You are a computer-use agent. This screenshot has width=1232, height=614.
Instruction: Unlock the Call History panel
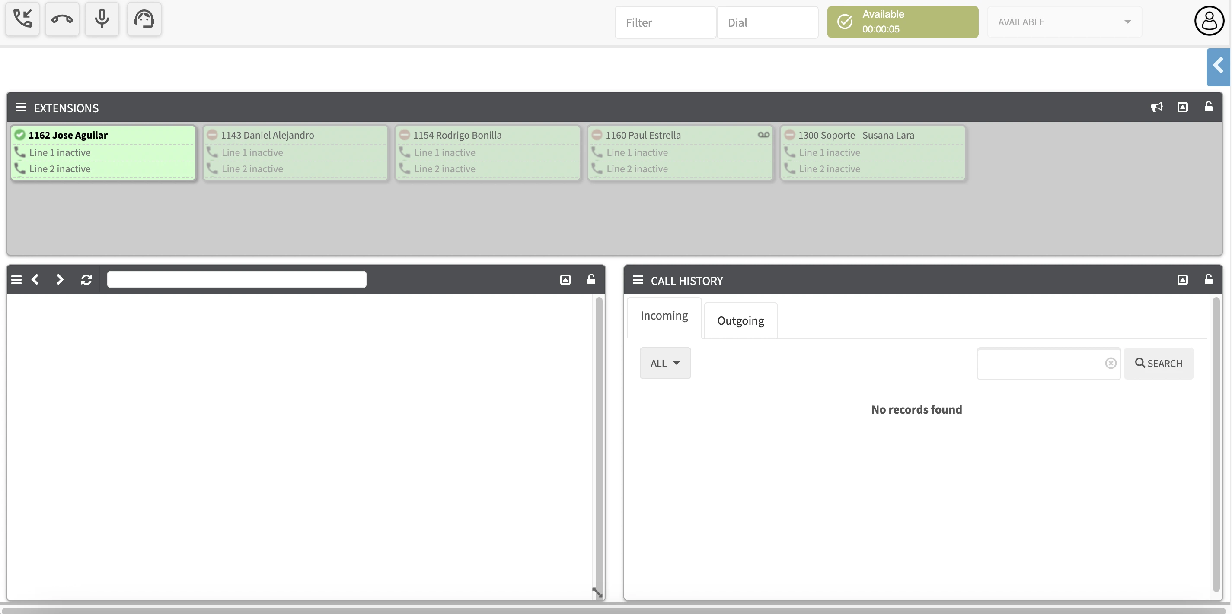(1209, 280)
